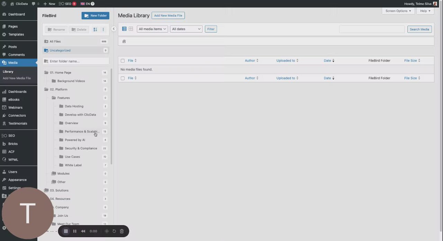
Task: Click the New Folder button
Action: click(x=96, y=16)
